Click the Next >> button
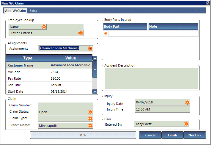 click(x=195, y=135)
